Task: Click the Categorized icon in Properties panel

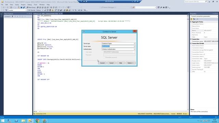Action: pyautogui.click(x=192, y=19)
